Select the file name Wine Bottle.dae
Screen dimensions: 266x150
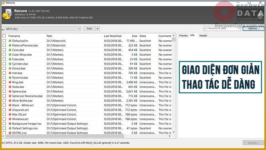(x=22, y=101)
